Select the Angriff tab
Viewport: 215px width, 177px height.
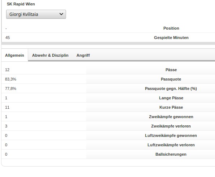pos(83,55)
